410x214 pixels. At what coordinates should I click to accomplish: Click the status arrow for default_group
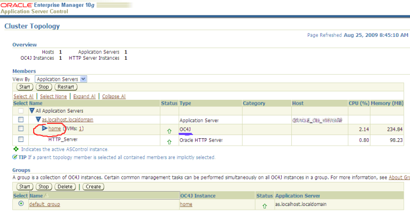pyautogui.click(x=265, y=206)
